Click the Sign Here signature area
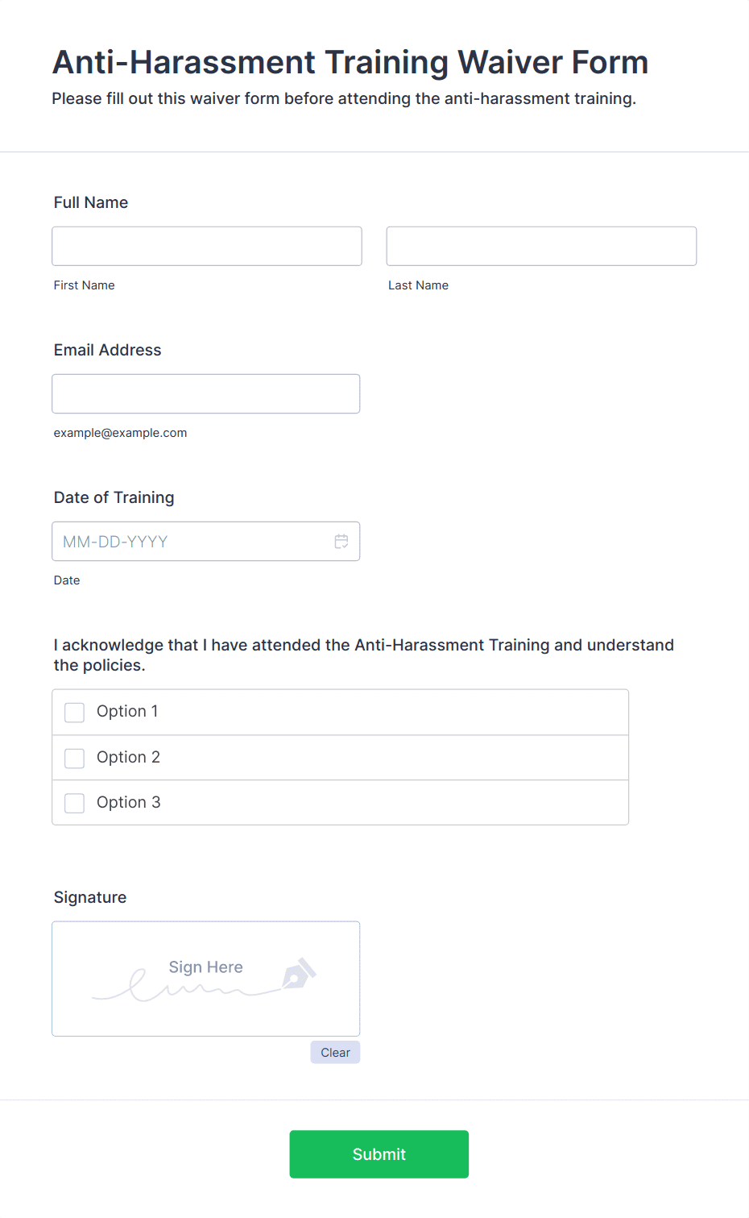 tap(206, 979)
